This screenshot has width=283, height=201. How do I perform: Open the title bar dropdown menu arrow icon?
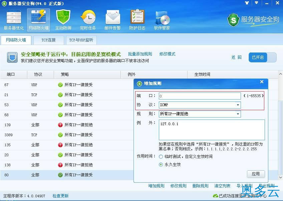[256, 3]
